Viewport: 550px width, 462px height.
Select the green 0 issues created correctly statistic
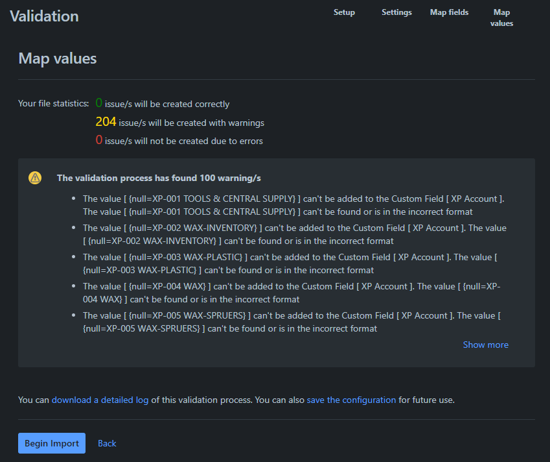pyautogui.click(x=98, y=102)
